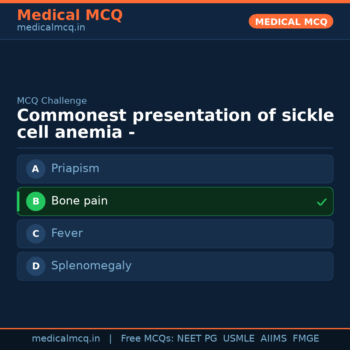Click the sickle cell anemia question heading

coord(175,124)
